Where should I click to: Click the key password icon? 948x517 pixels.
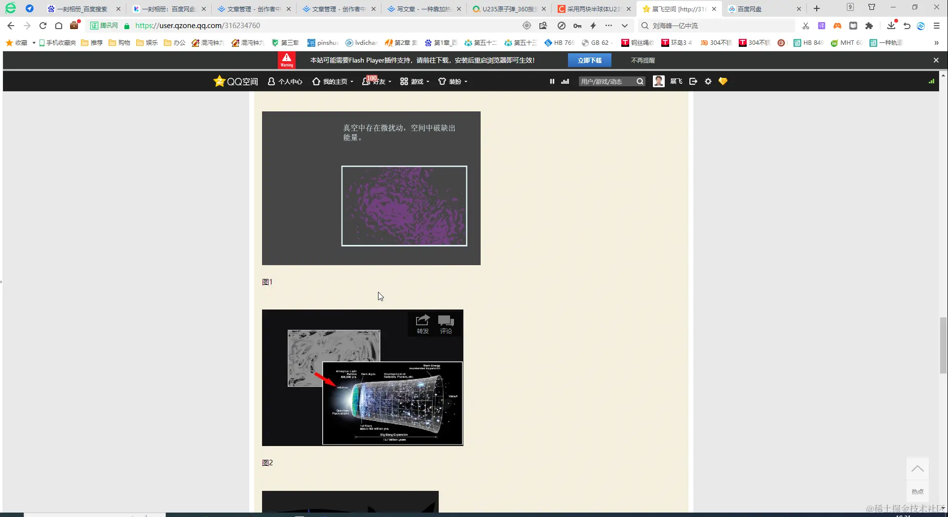click(x=577, y=26)
